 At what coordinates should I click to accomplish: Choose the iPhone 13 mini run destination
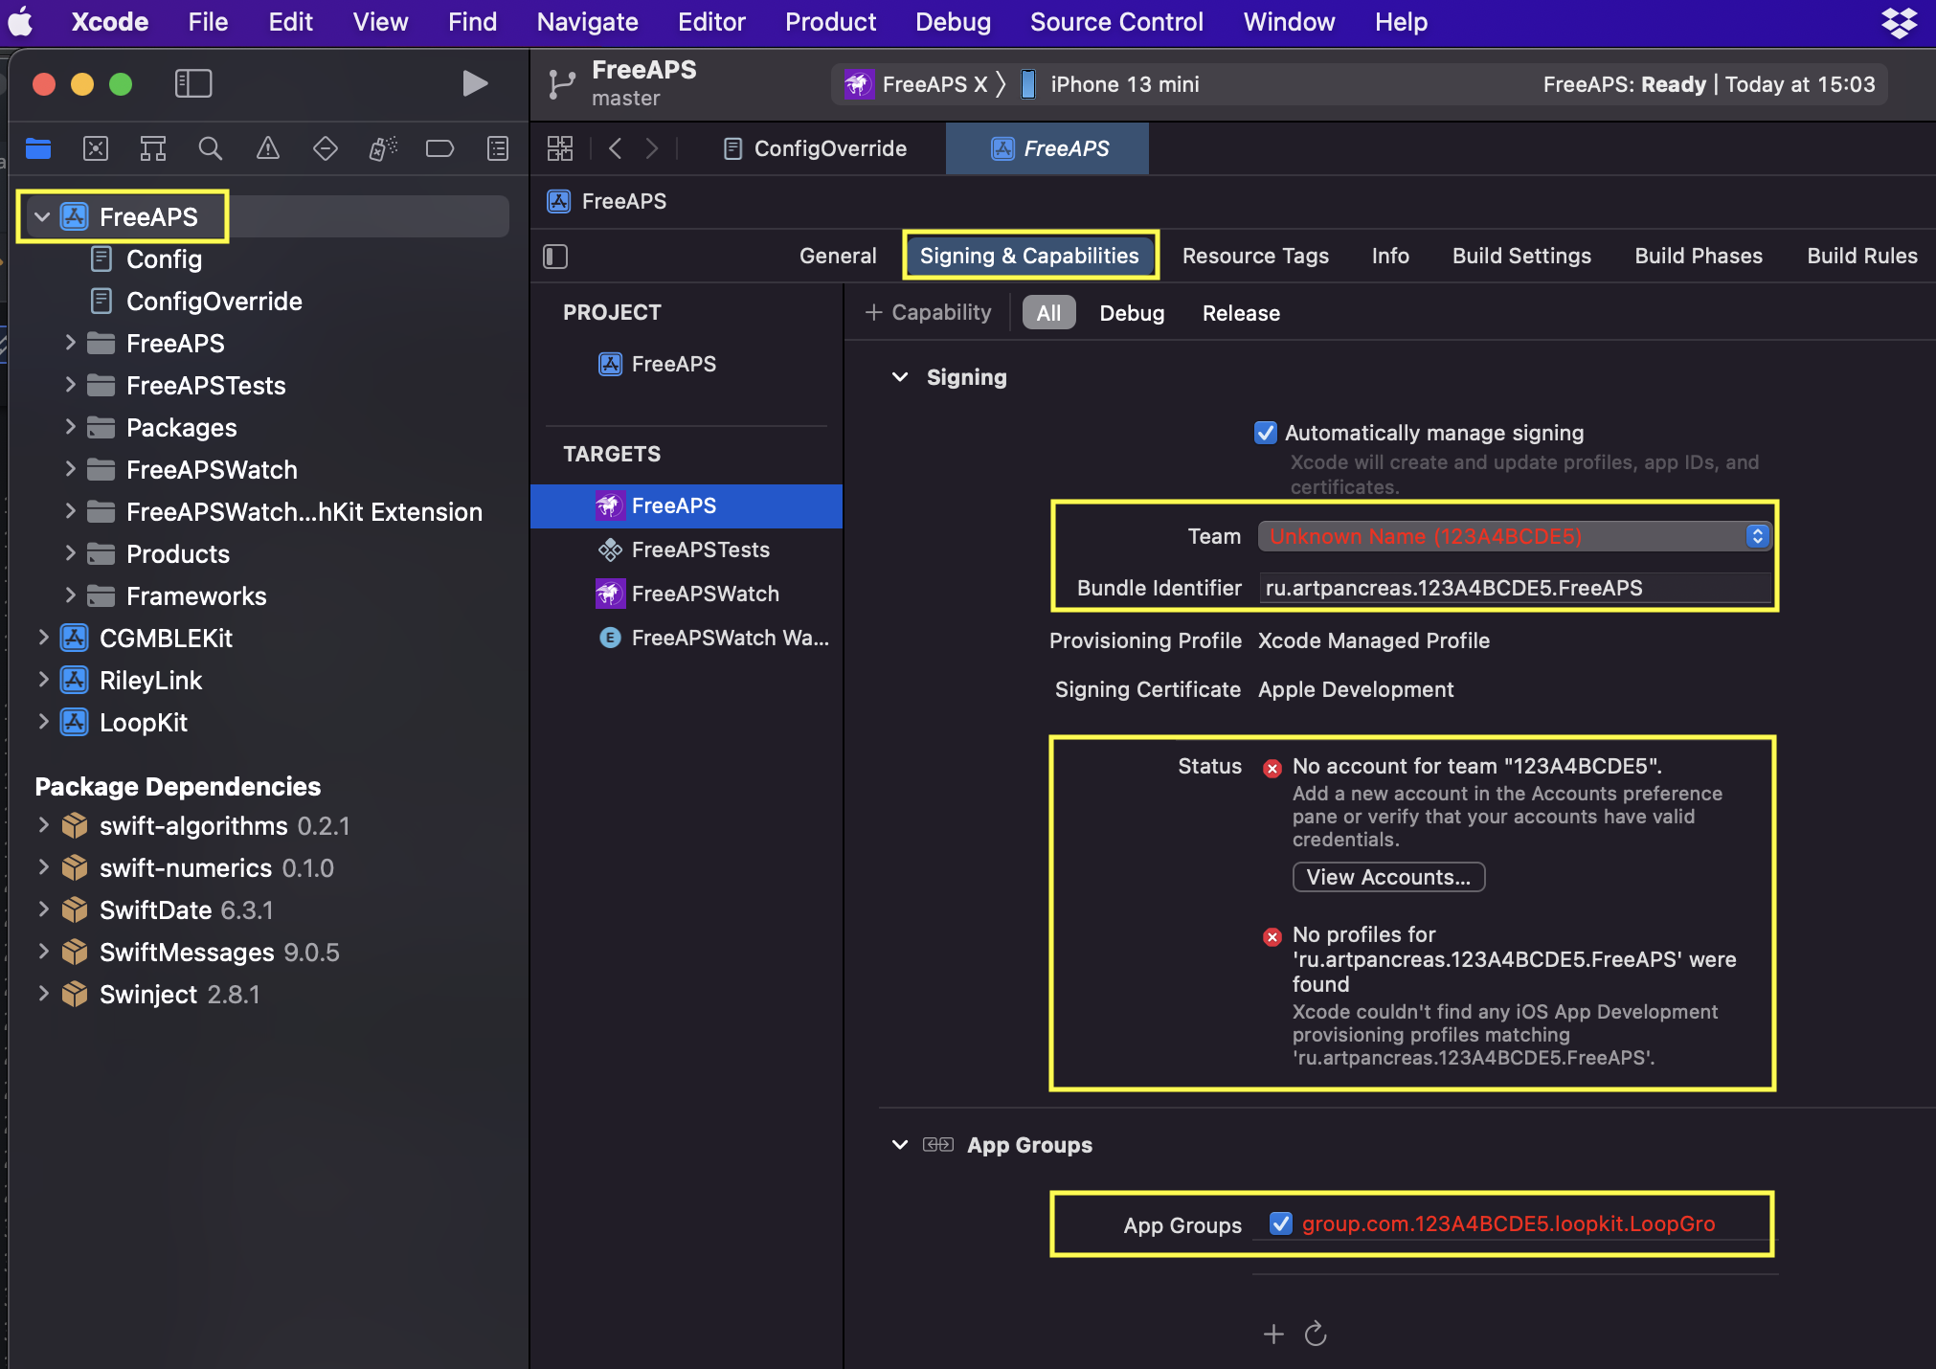click(x=1109, y=84)
